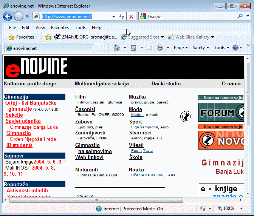
Task: Click the Add to Favorites Bar icon
Action: (48, 37)
